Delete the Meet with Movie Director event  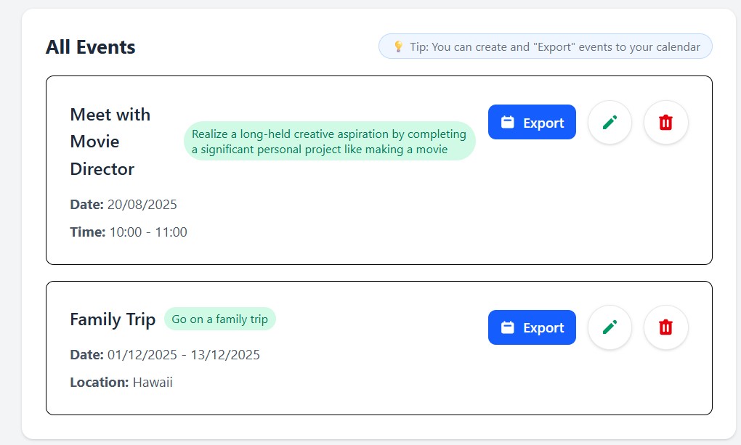665,122
